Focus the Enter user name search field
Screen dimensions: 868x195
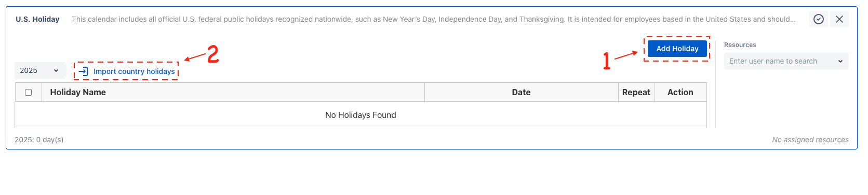point(786,61)
